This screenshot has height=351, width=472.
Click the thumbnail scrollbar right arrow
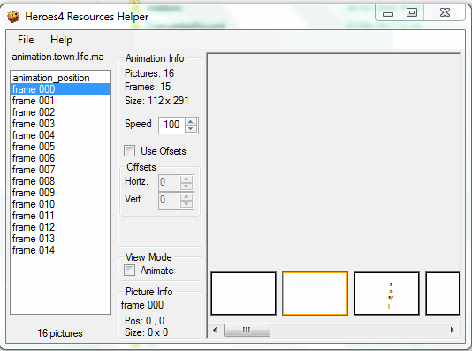(453, 331)
